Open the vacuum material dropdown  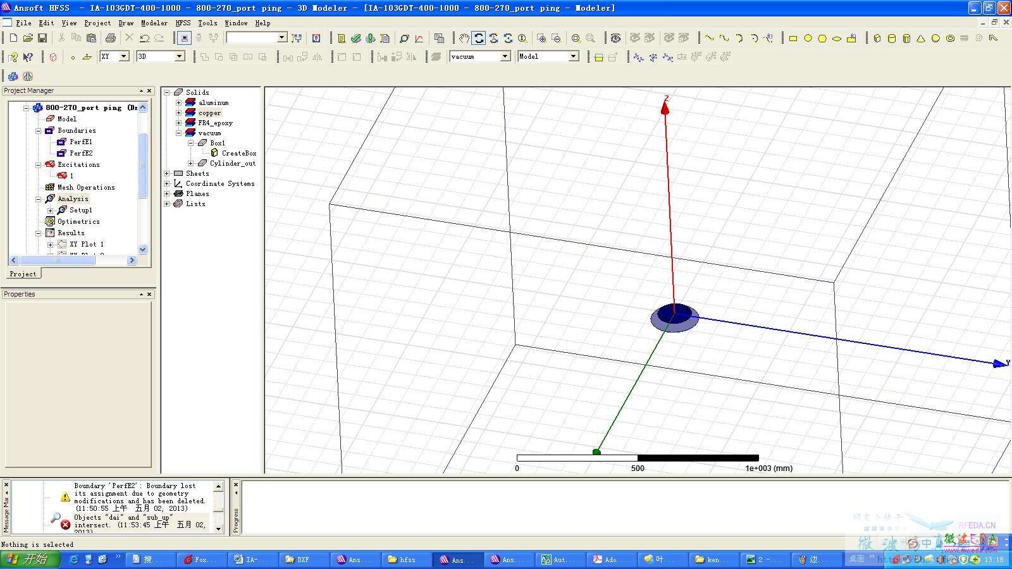point(505,56)
